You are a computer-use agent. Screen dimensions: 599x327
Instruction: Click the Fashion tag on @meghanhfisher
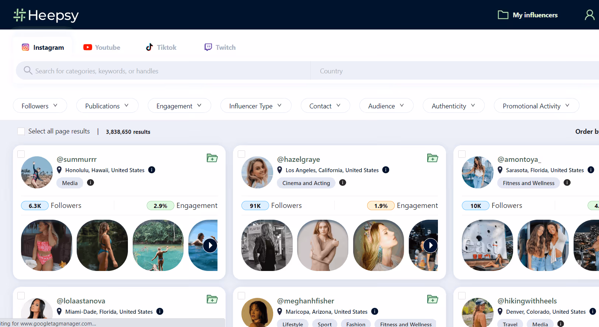pyautogui.click(x=356, y=323)
